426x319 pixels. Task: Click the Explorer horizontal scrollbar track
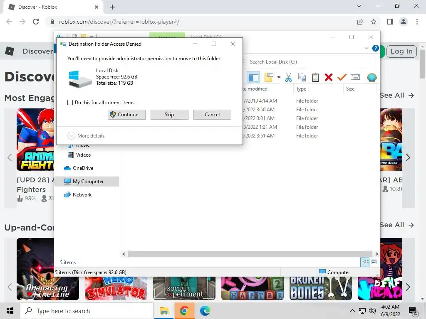coord(250,254)
